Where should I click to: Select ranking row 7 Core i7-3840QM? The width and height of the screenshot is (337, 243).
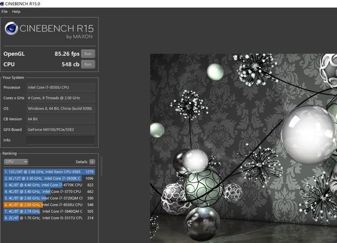click(49, 211)
